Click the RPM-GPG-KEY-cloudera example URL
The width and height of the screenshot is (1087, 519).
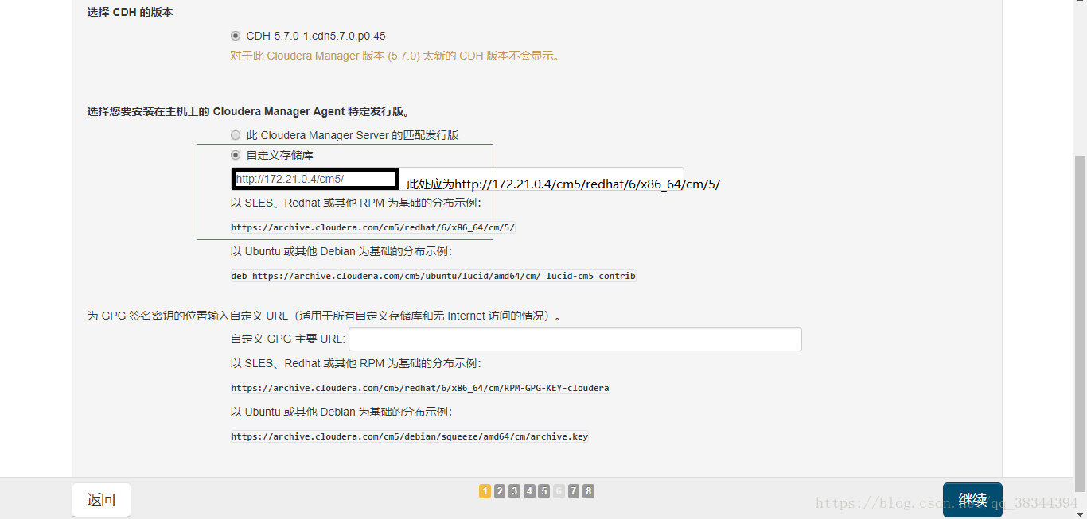[420, 389]
